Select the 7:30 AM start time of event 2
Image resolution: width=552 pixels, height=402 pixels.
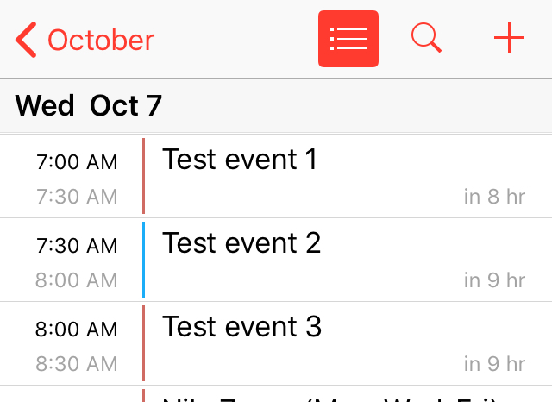[77, 245]
